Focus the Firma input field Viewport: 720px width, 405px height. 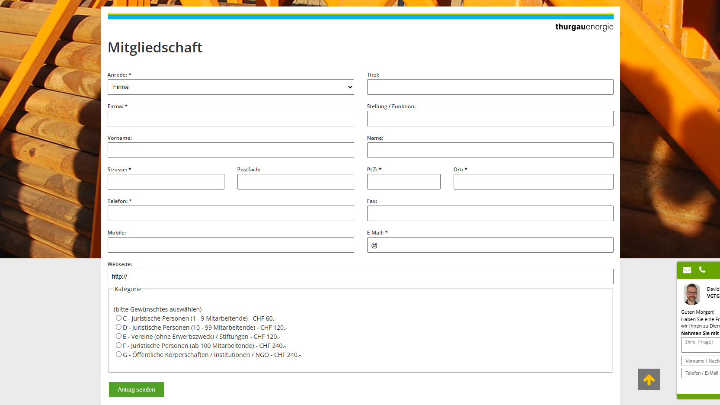[x=231, y=119]
